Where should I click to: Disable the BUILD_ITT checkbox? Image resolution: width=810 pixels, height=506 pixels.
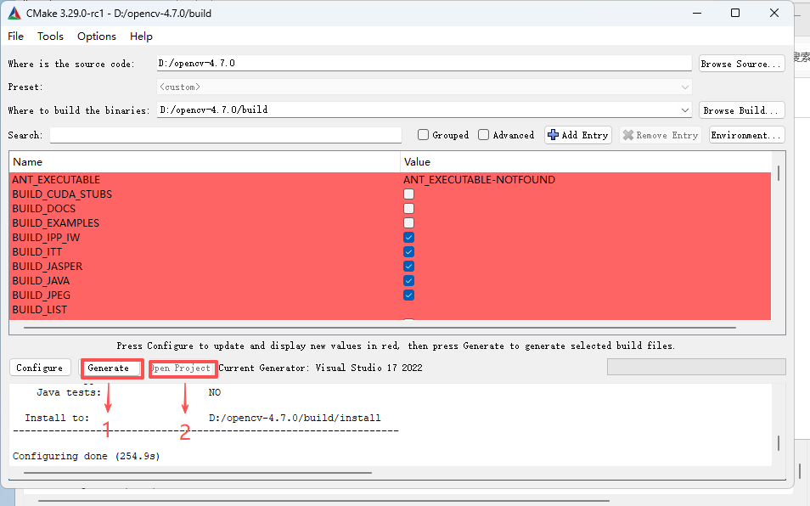[408, 252]
